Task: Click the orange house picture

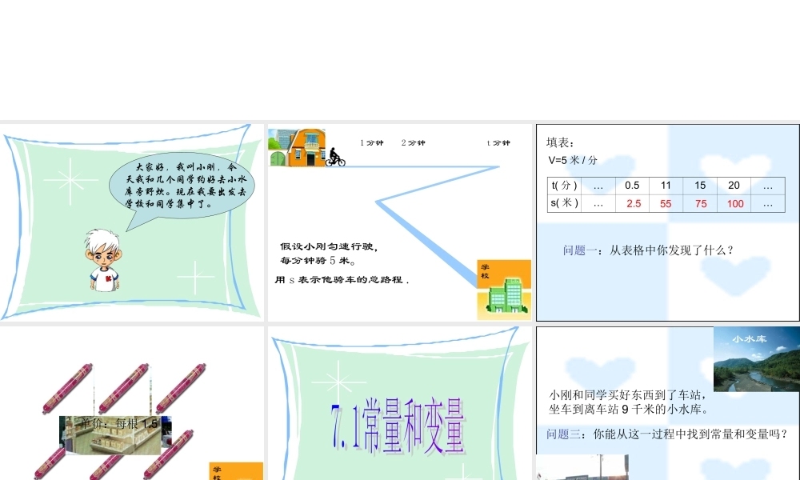Action: [x=297, y=147]
